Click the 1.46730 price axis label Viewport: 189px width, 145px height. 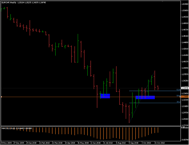tap(185, 30)
